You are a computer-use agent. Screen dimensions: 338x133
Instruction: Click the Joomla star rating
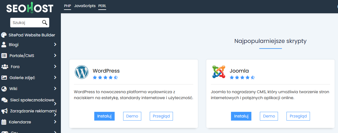coord(242,78)
